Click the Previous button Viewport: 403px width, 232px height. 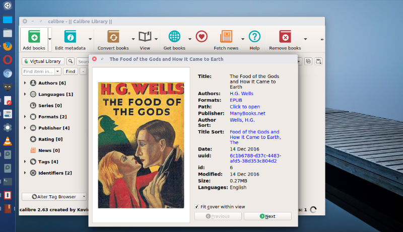tap(218, 216)
